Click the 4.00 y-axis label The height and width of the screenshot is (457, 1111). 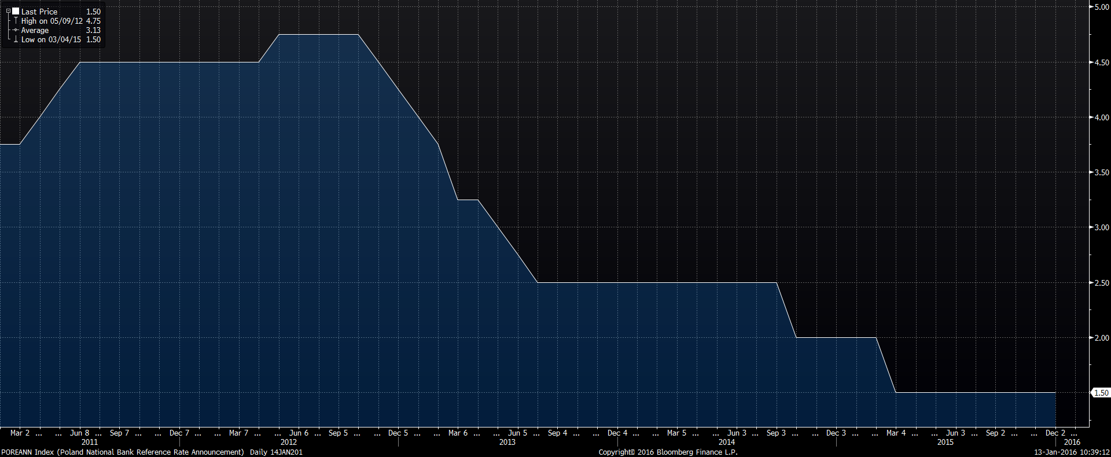(x=1102, y=117)
